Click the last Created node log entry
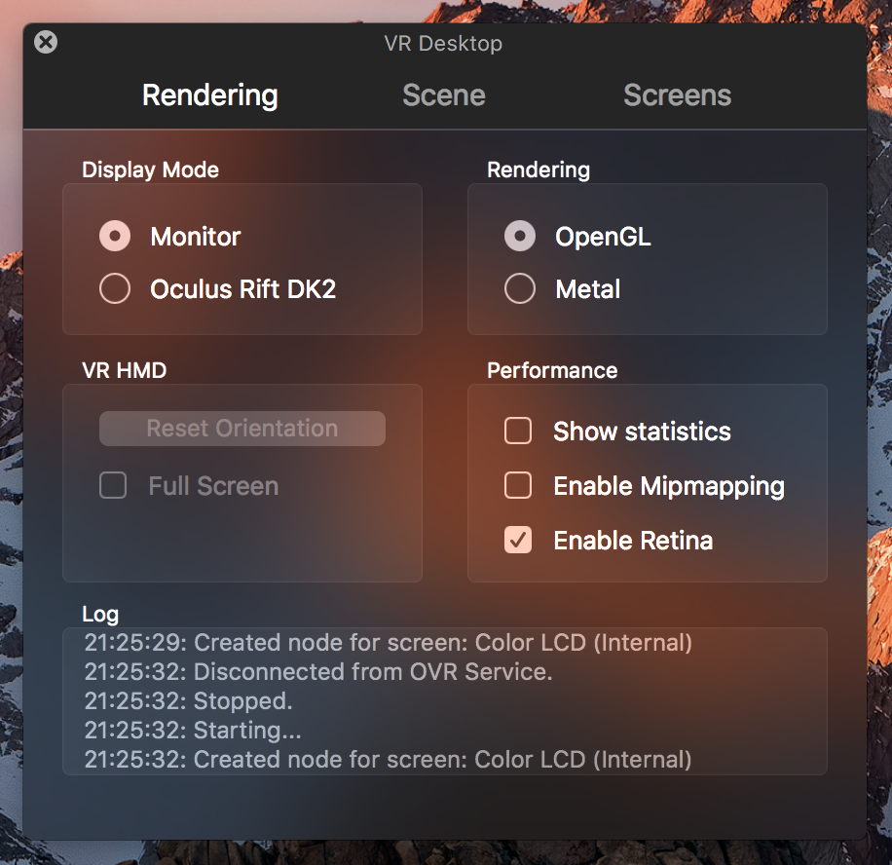The image size is (892, 865). click(x=388, y=760)
